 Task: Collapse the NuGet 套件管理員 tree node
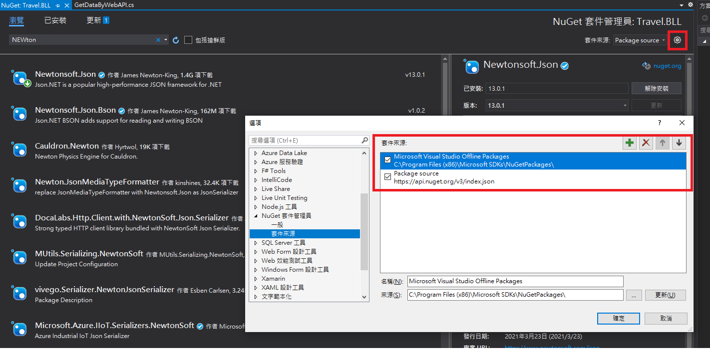click(x=256, y=216)
